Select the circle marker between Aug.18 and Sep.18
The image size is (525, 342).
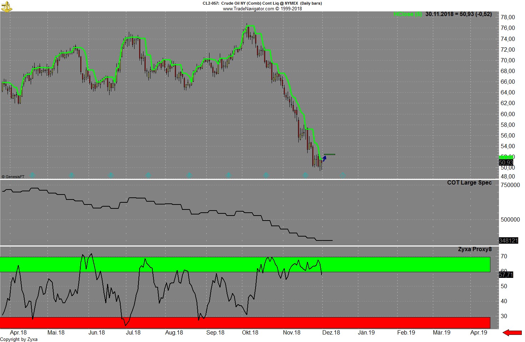click(189, 175)
